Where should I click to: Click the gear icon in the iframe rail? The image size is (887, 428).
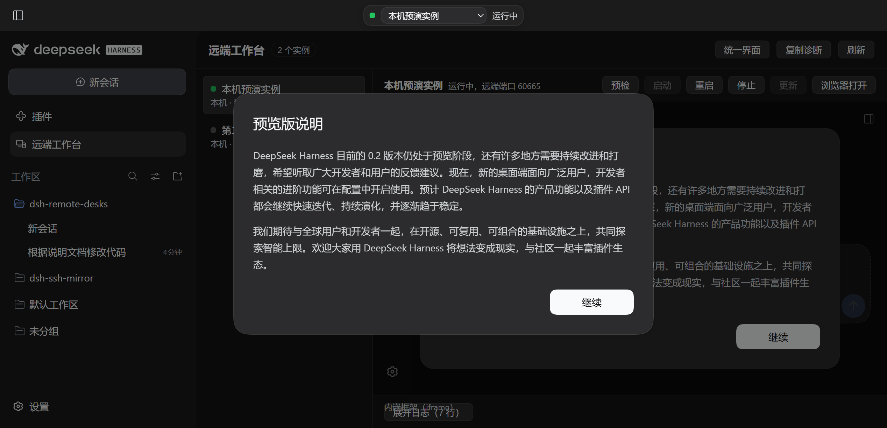coord(392,371)
